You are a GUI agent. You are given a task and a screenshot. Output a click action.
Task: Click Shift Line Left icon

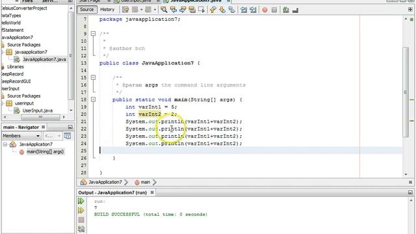(244, 10)
